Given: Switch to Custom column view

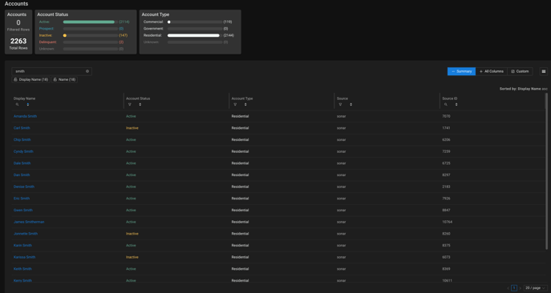Looking at the screenshot, I should click(x=520, y=71).
